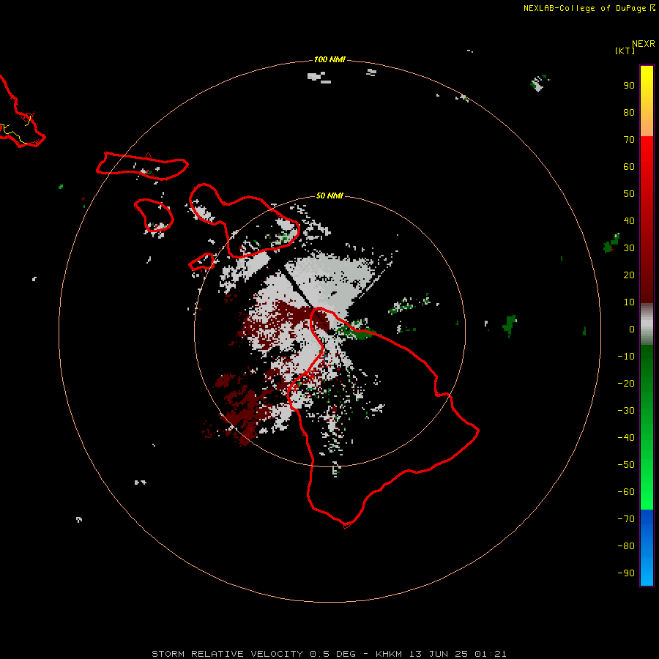Click the -50 value on the velocity scale
Image resolution: width=659 pixels, height=659 pixels.
pos(626,465)
